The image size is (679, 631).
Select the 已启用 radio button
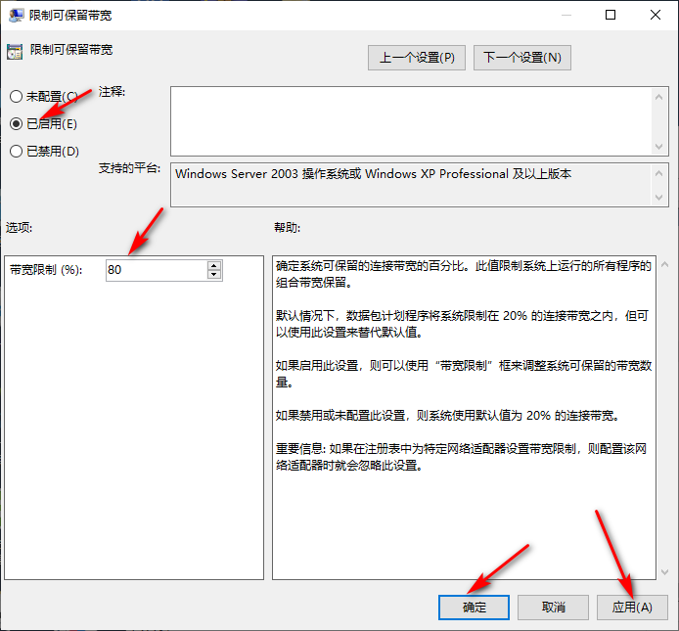point(16,124)
